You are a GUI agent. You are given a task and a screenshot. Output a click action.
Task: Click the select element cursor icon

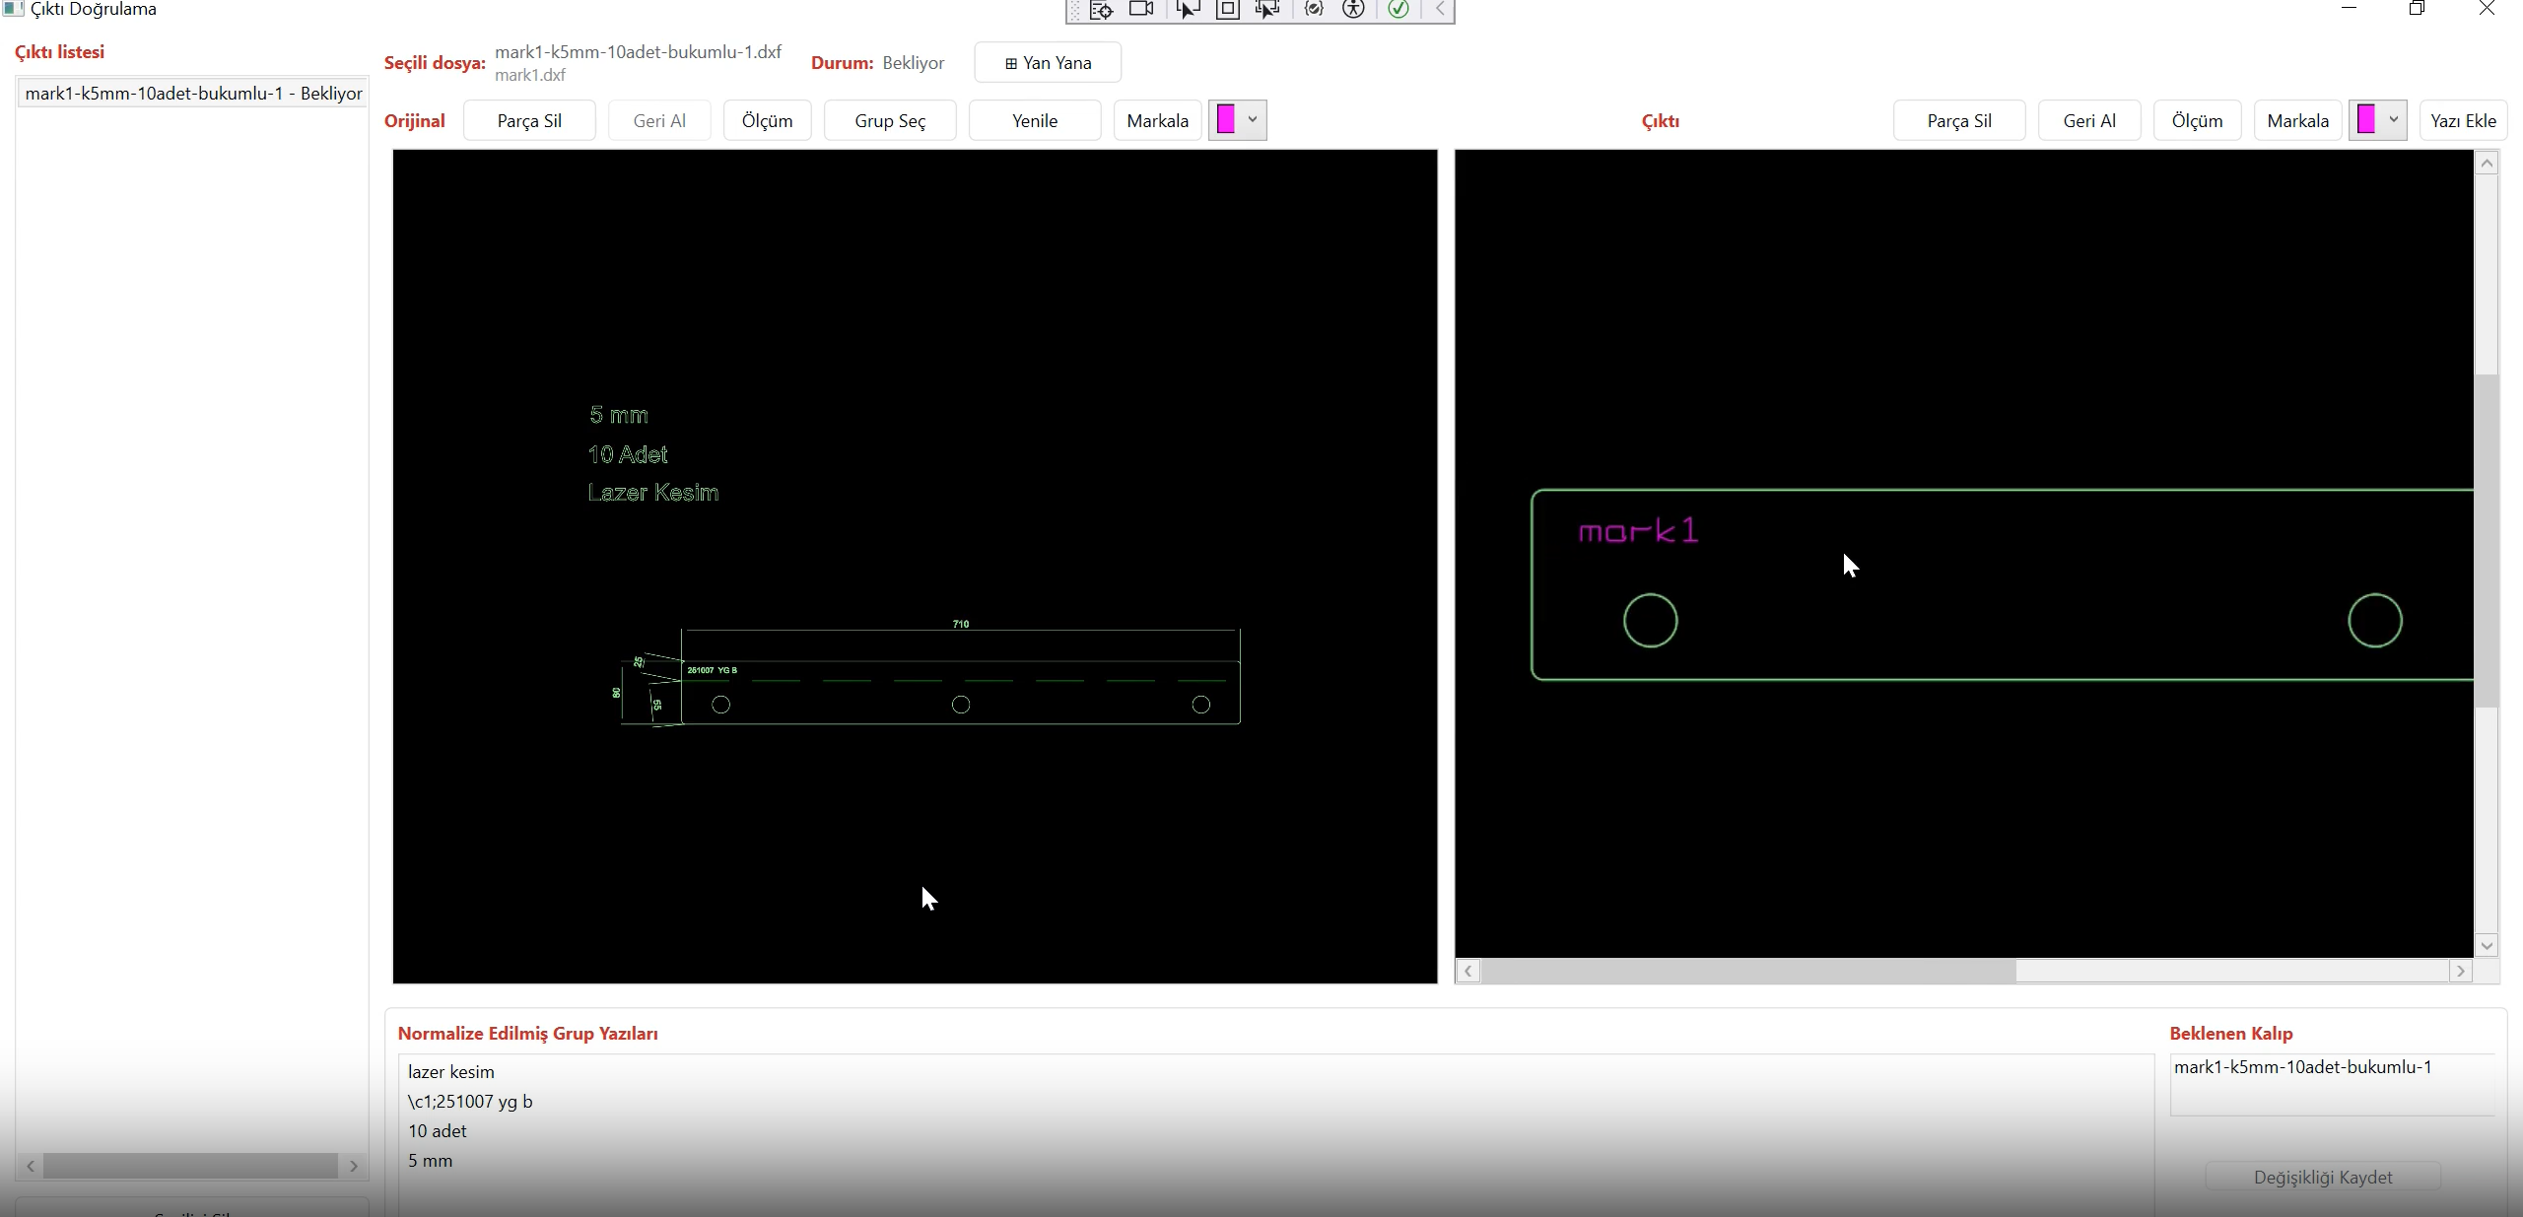click(1188, 10)
